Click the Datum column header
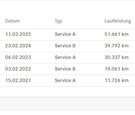Screen dimensions: 135x115 tap(12, 21)
